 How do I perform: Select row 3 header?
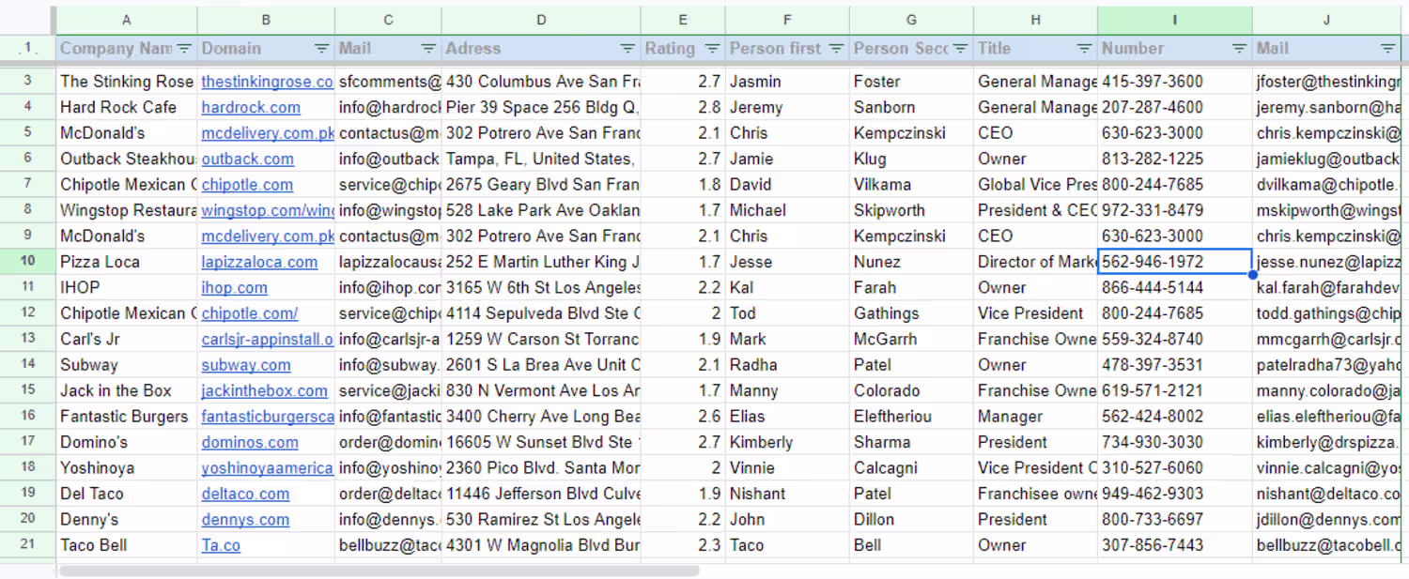(x=27, y=82)
